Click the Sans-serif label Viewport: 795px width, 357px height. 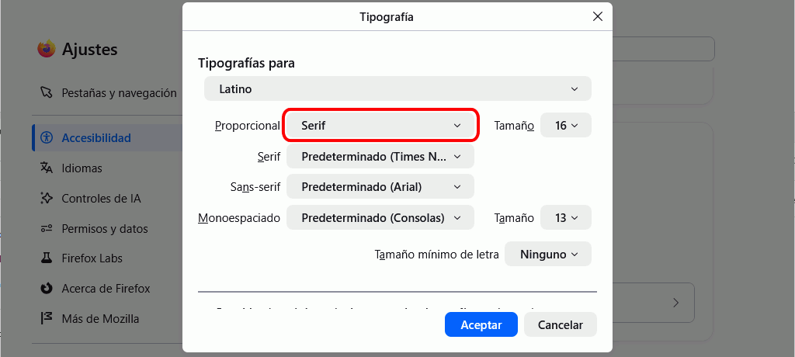click(255, 187)
